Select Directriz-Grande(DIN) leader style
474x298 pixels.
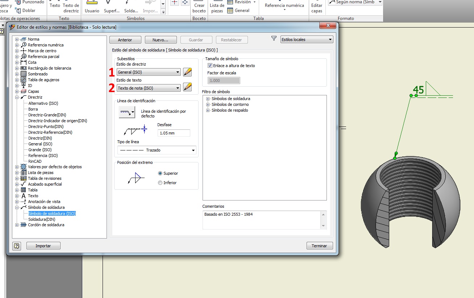[x=47, y=115]
